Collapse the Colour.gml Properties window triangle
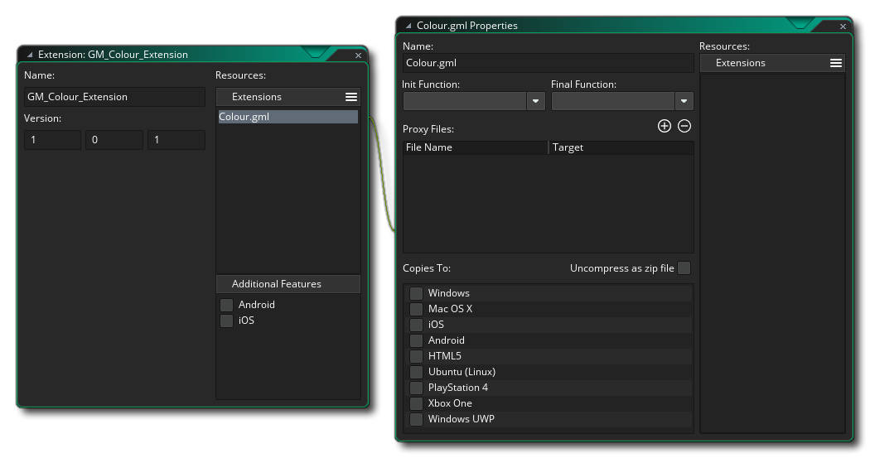The image size is (870, 458). (408, 26)
